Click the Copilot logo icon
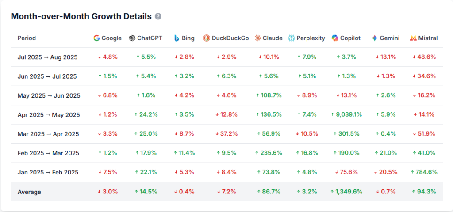 click(335, 38)
